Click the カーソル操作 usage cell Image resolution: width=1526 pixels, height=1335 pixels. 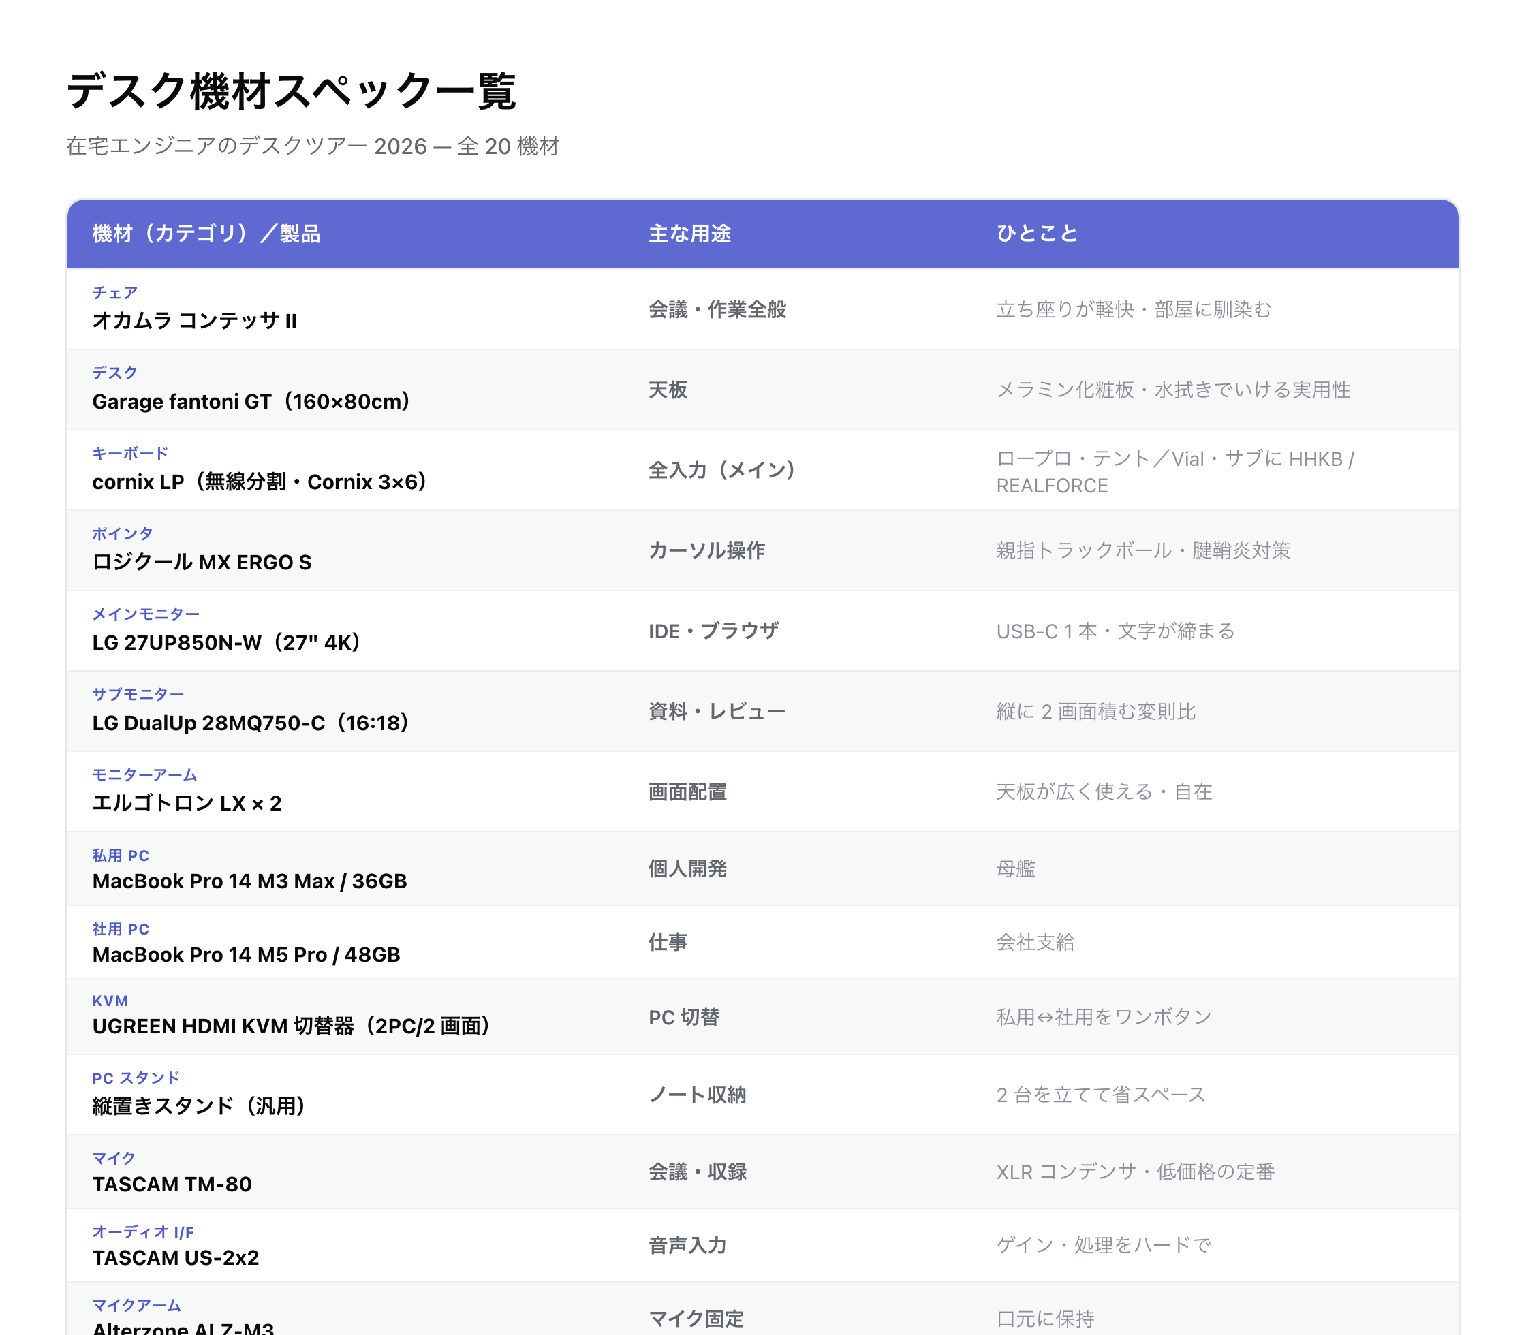point(706,550)
